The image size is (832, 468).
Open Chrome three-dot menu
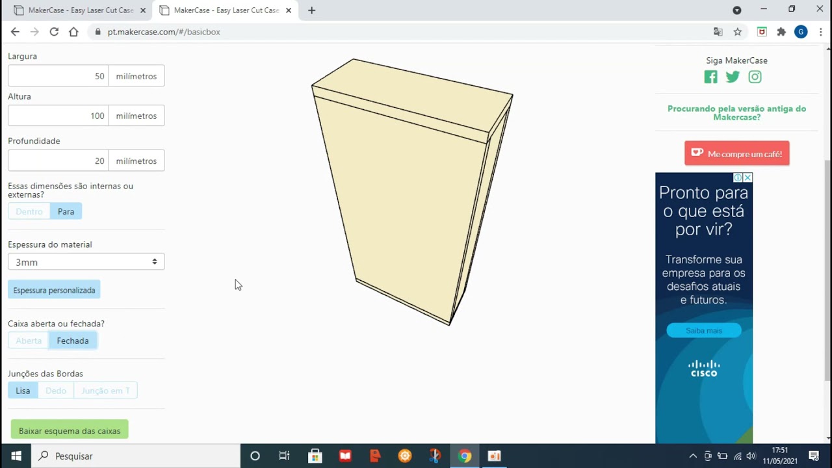point(820,32)
